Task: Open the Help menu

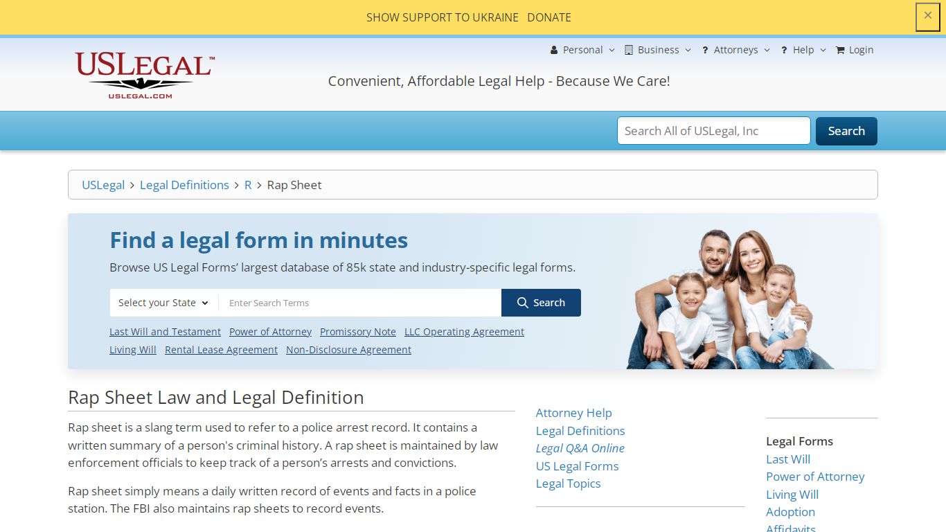Action: (x=803, y=50)
